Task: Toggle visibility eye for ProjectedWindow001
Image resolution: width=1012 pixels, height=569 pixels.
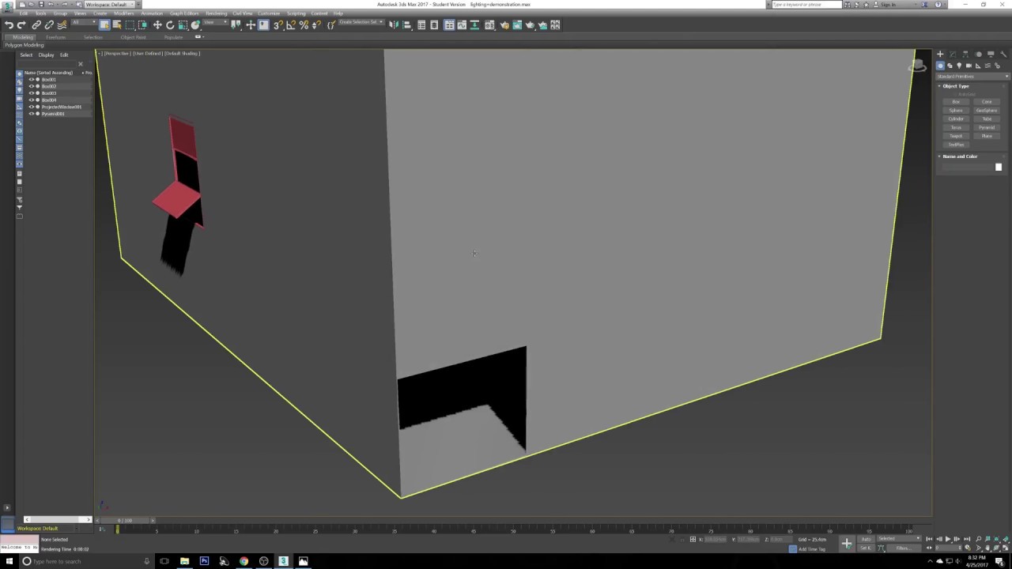Action: point(32,107)
